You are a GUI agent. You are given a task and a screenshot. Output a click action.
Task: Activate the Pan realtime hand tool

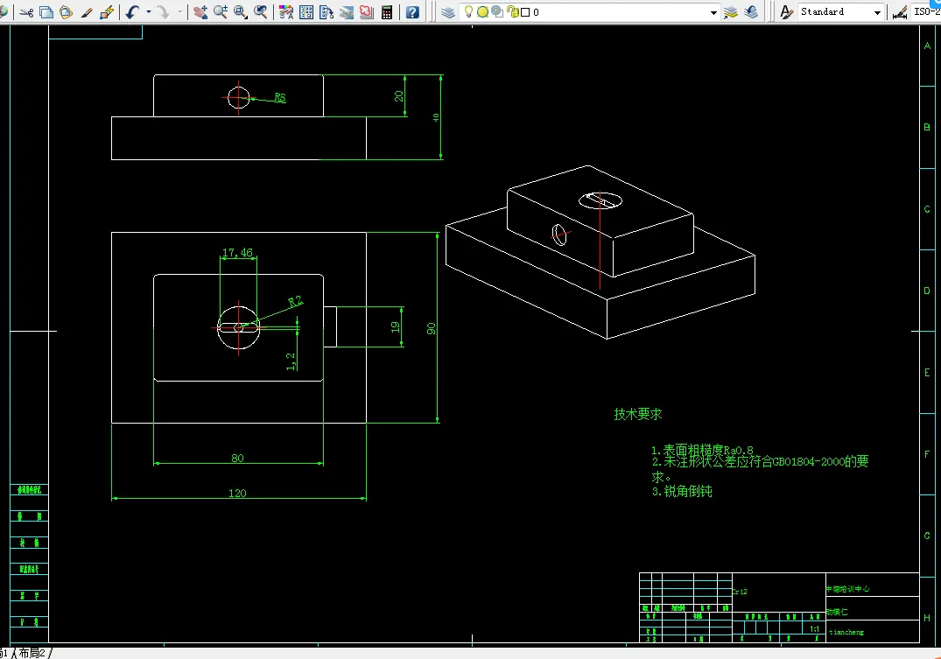click(x=200, y=12)
